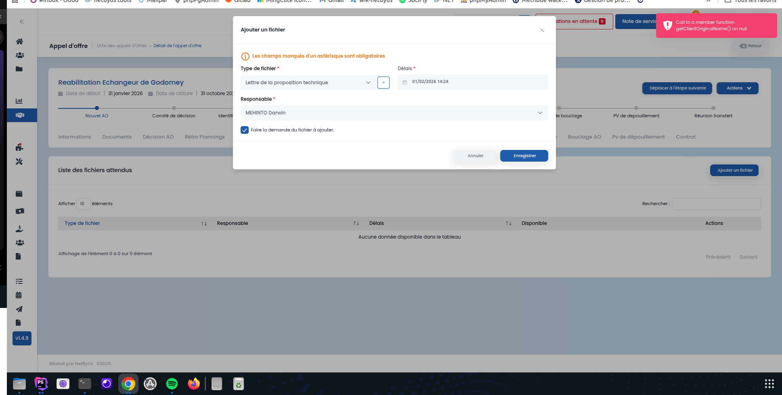
Task: Collapse the sidebar with double chevron
Action: click(22, 22)
